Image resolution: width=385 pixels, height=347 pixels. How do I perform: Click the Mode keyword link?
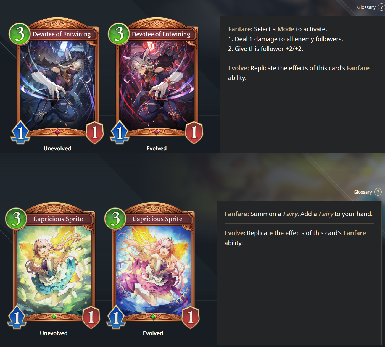point(286,29)
